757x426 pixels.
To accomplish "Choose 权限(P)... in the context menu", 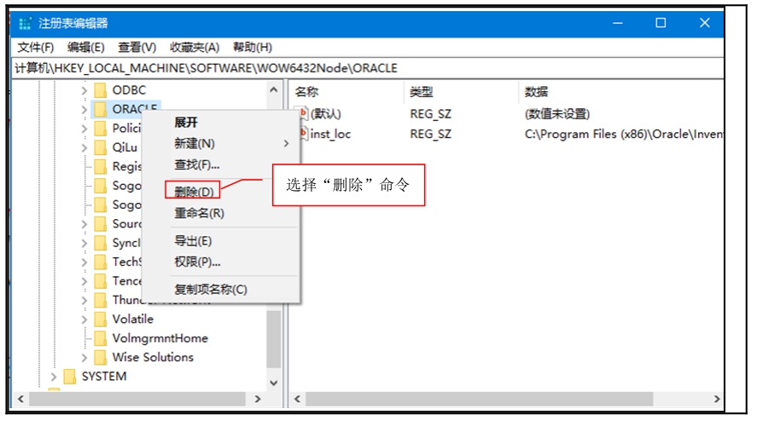I will click(x=197, y=262).
